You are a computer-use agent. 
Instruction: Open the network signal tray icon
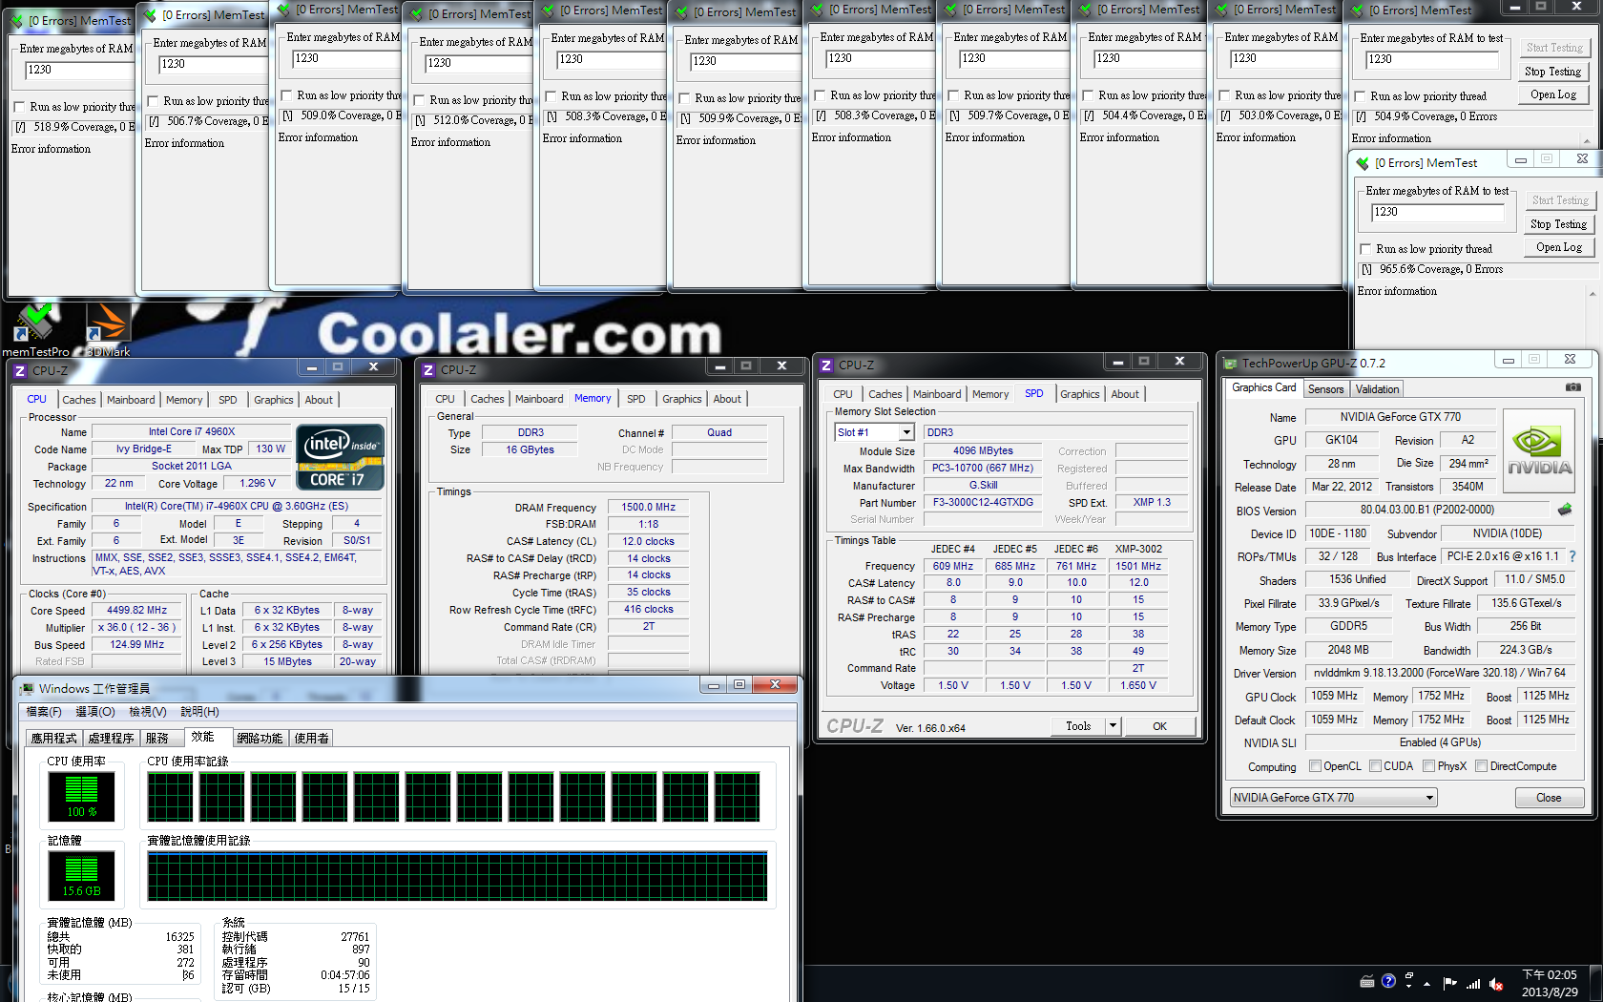pyautogui.click(x=1473, y=983)
